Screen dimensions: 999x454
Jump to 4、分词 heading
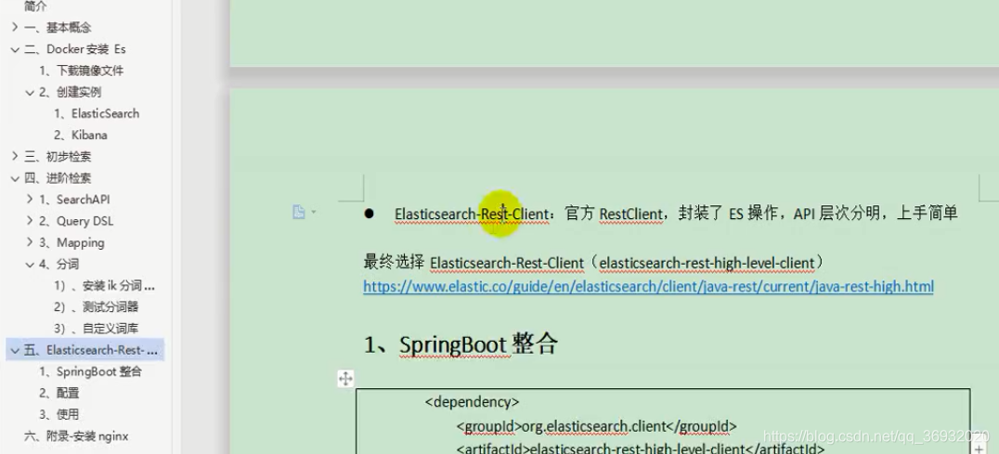coord(58,265)
